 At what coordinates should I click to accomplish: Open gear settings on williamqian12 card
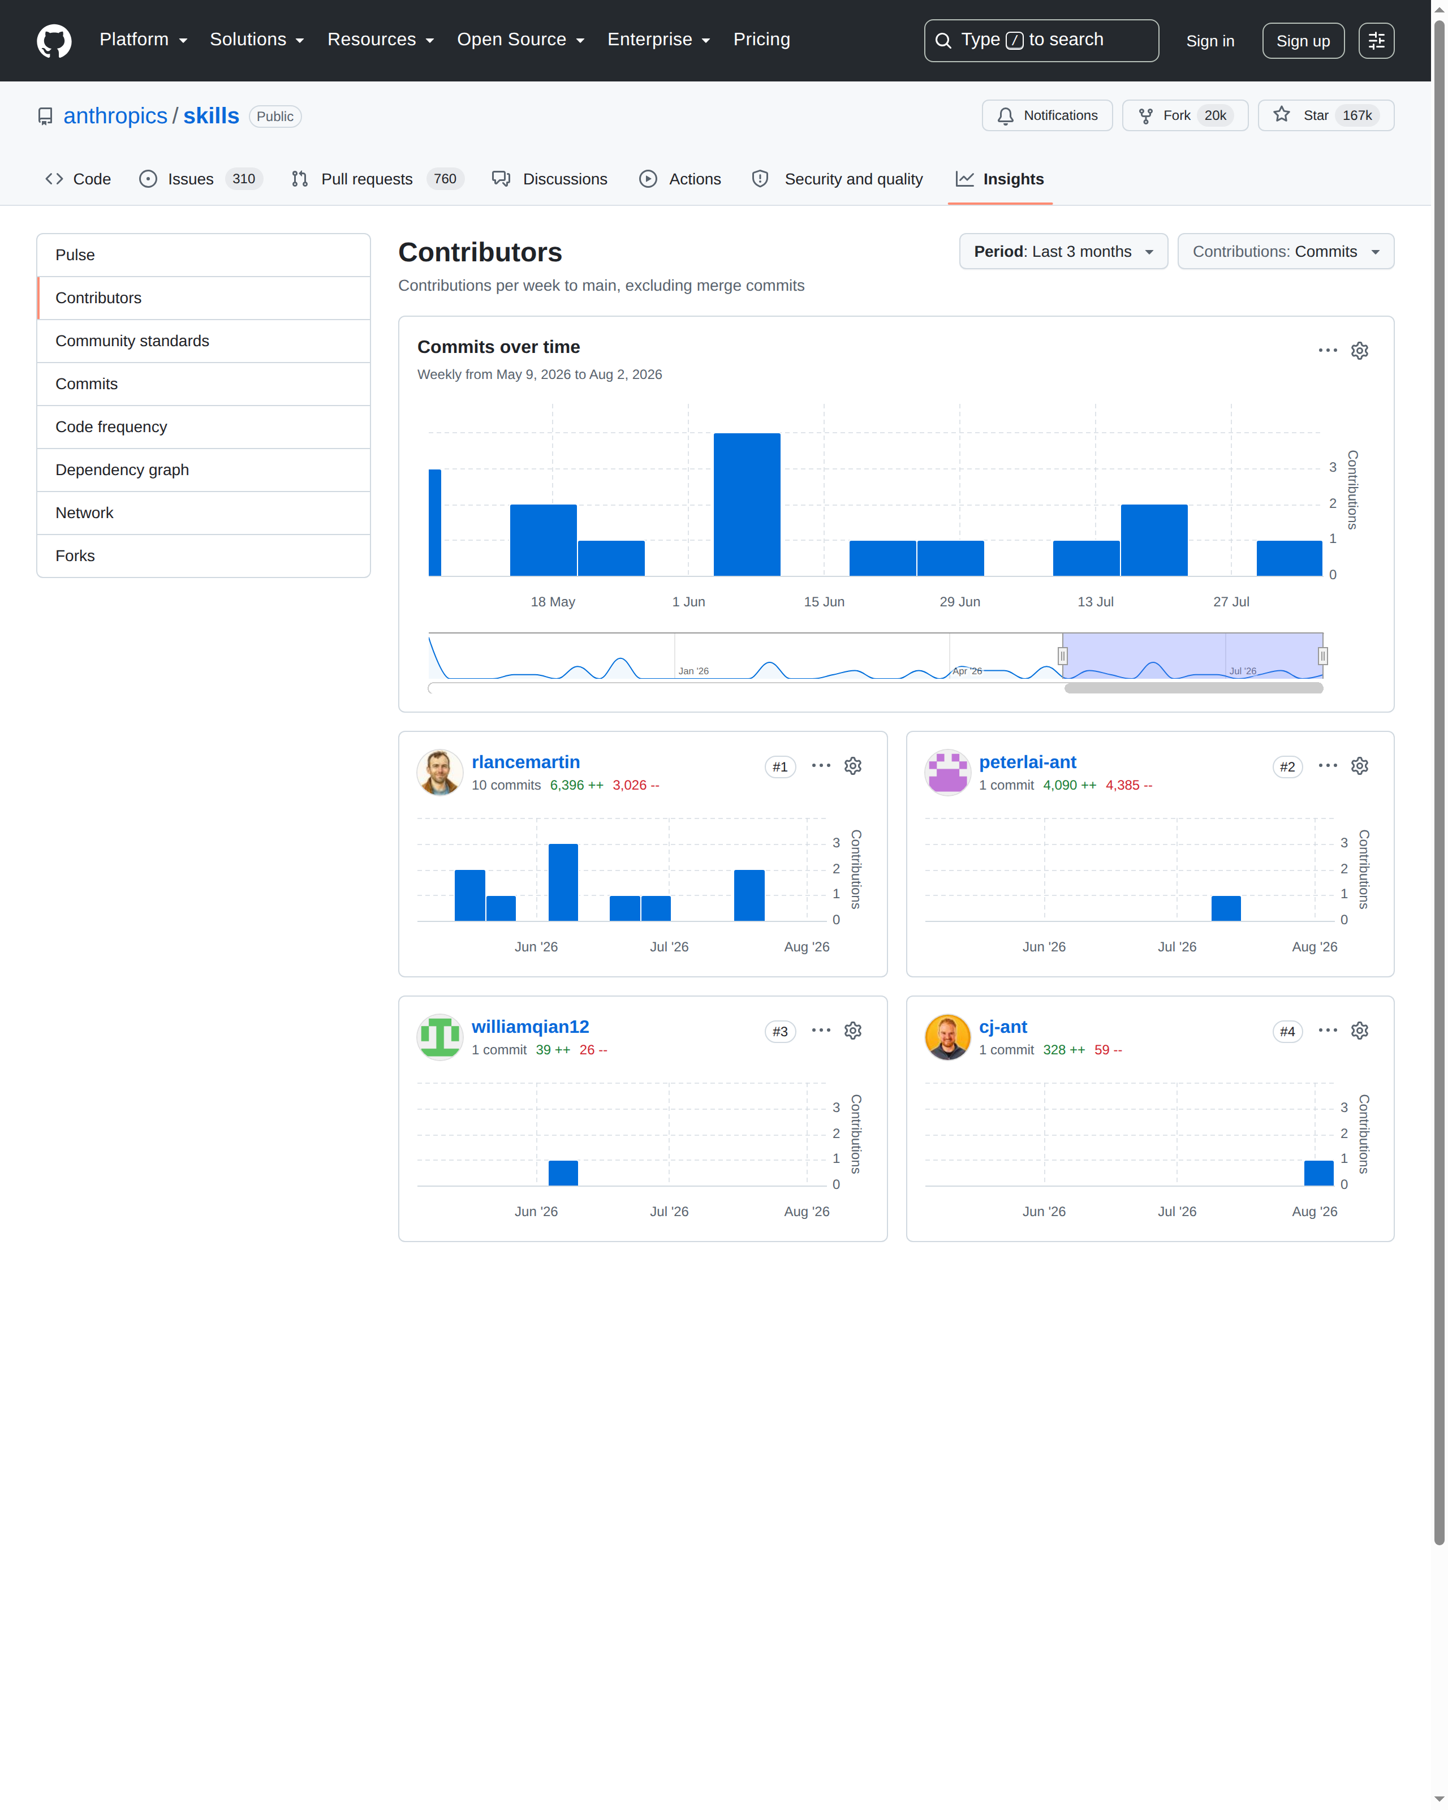[853, 1030]
